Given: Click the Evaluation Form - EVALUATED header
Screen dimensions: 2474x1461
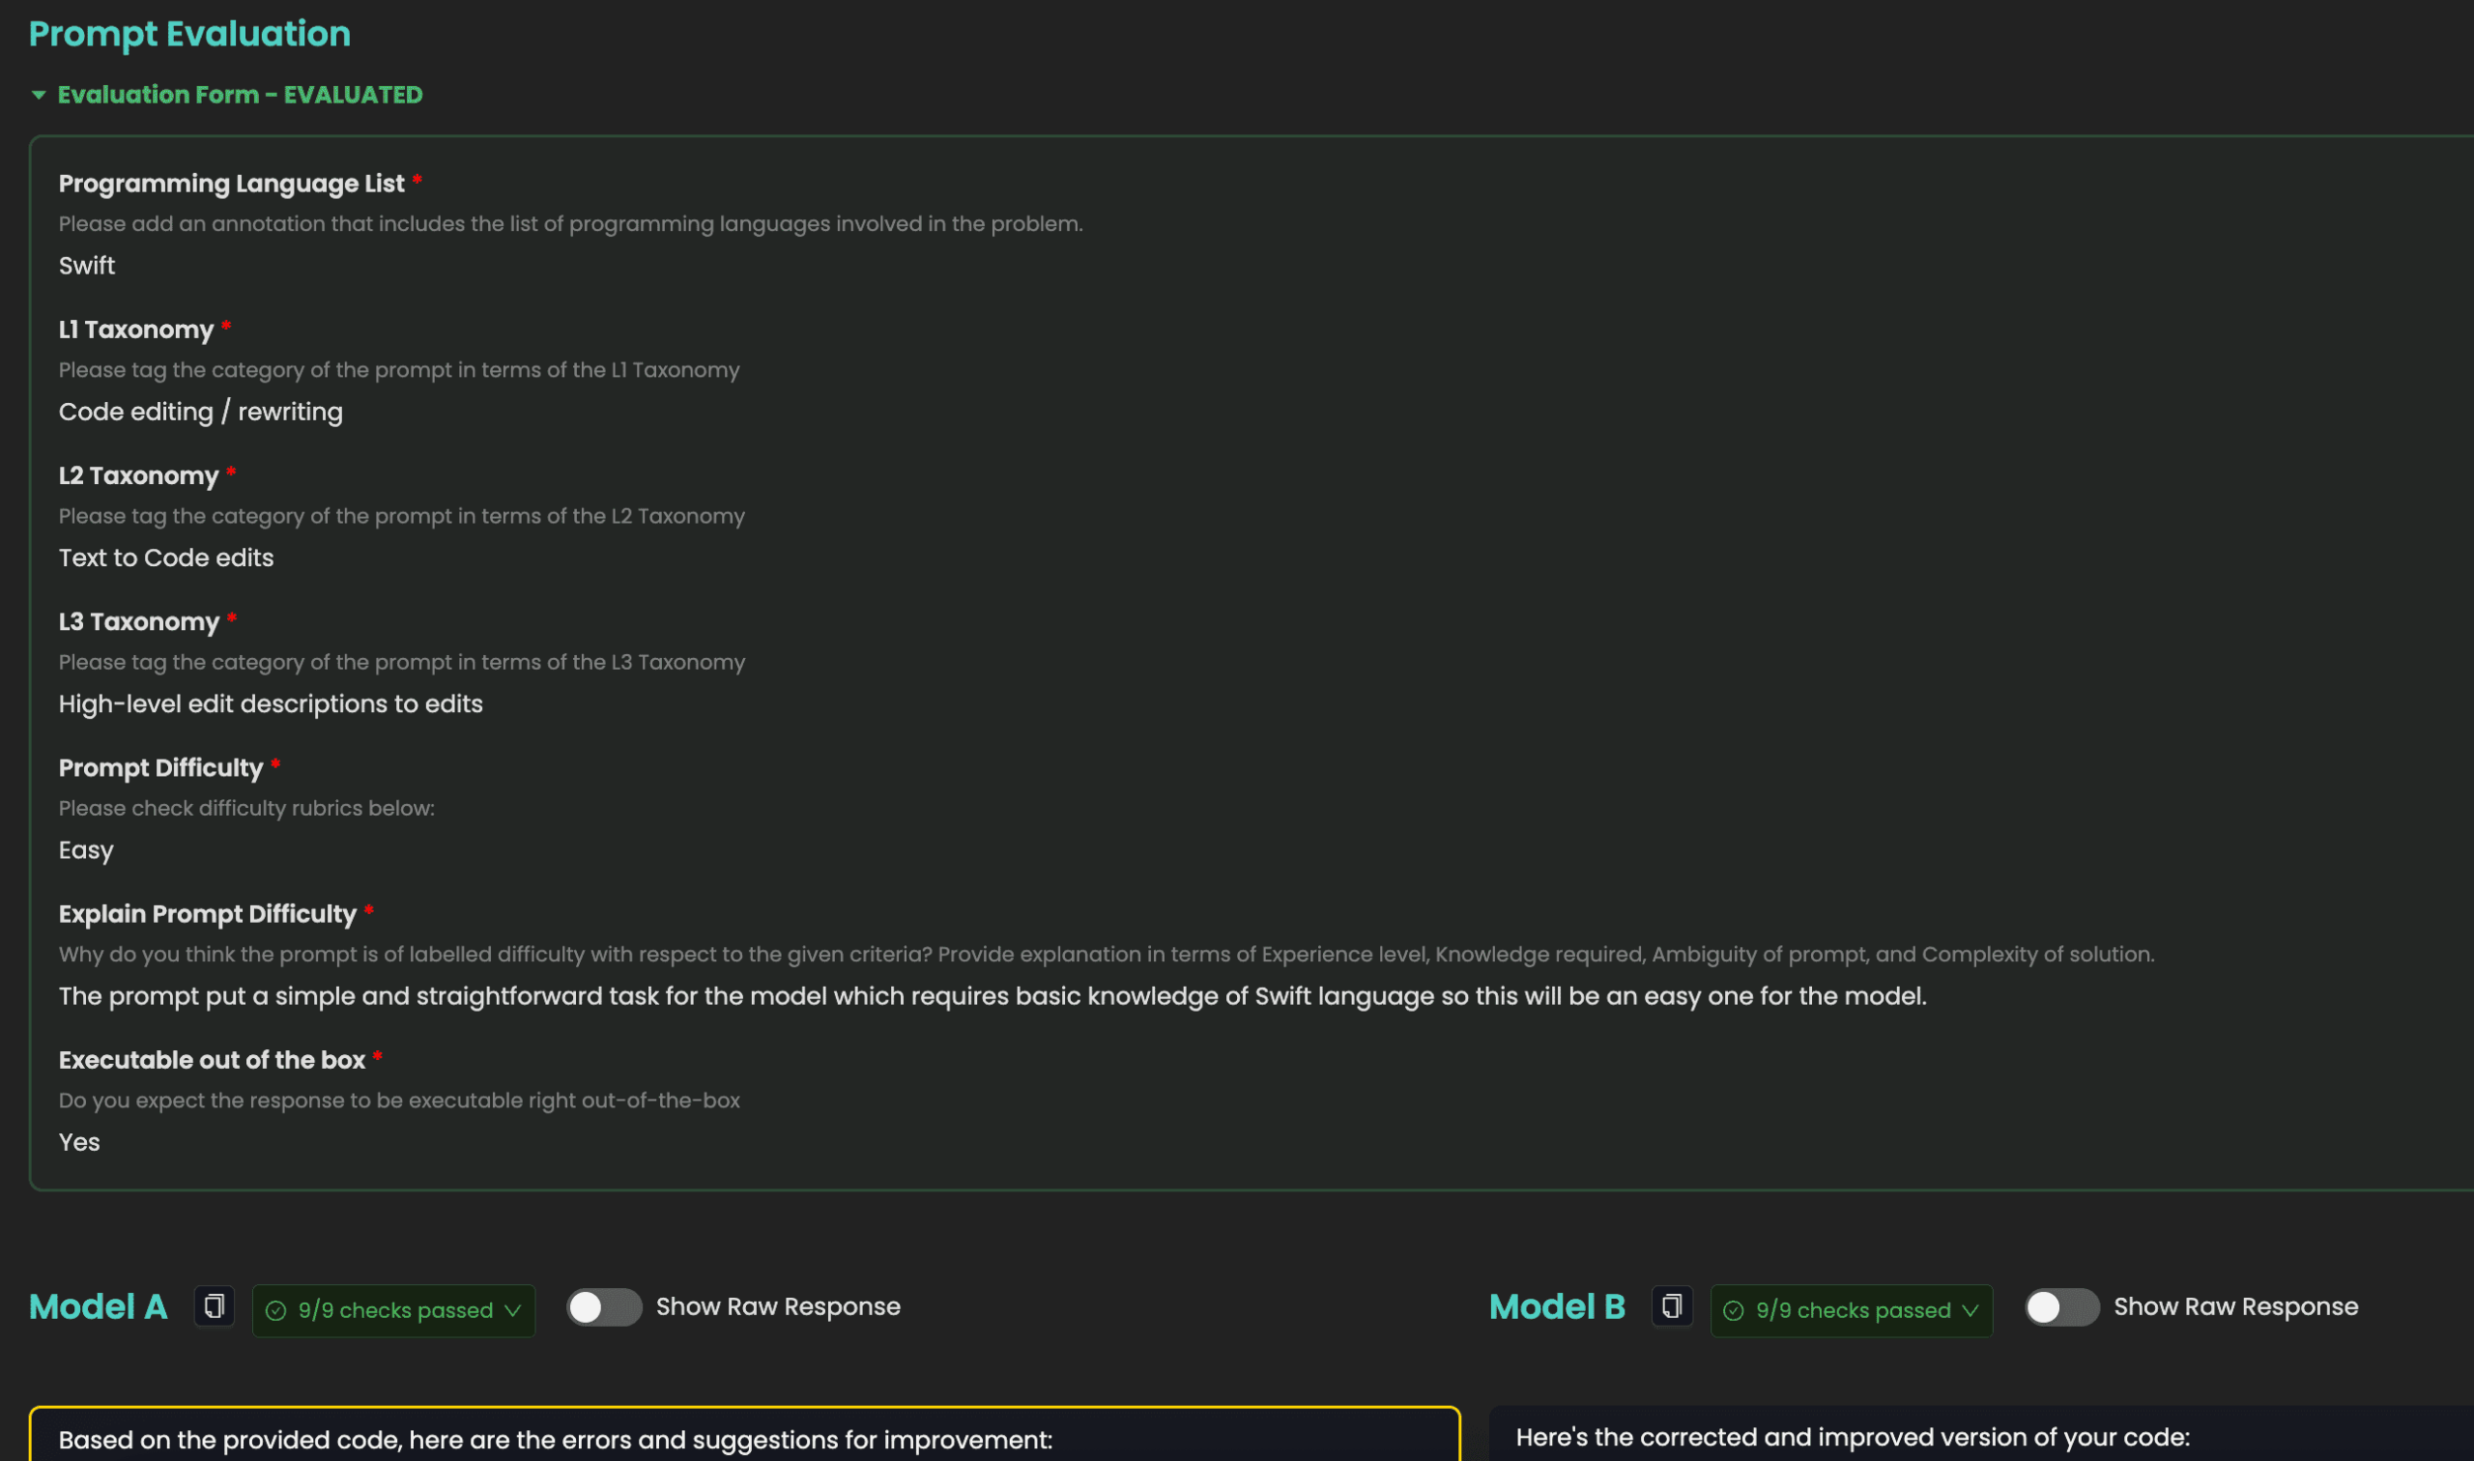Looking at the screenshot, I should click(x=240, y=96).
